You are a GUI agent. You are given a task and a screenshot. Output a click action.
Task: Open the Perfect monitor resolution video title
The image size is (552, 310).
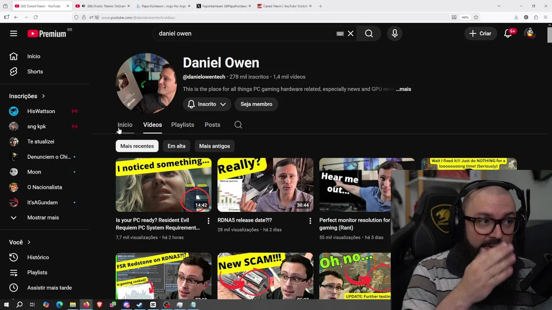coord(354,224)
